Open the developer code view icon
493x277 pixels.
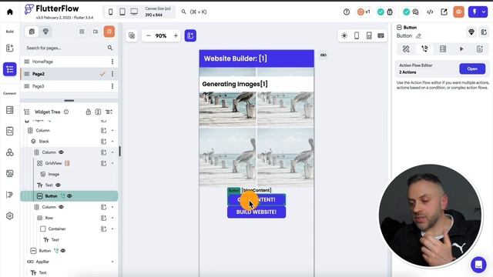coord(430,12)
